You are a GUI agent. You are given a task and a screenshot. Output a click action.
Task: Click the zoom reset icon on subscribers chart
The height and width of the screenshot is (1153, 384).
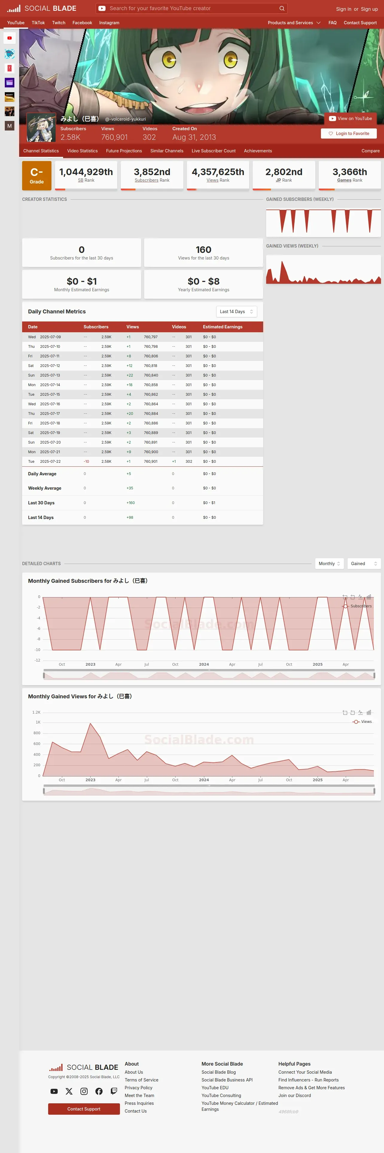pos(353,597)
